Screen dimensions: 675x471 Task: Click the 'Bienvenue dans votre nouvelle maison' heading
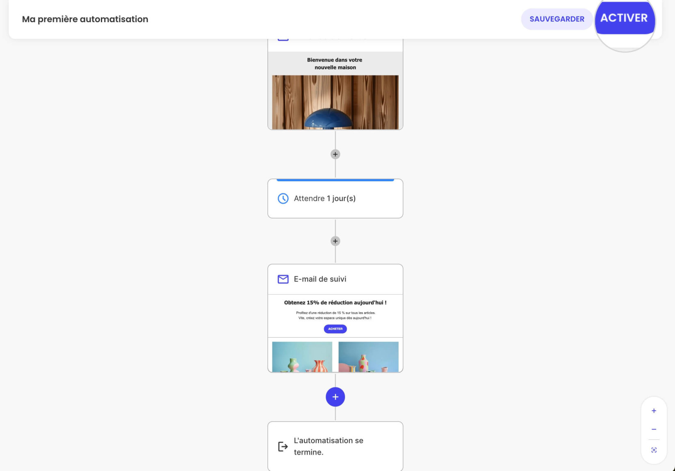(335, 64)
